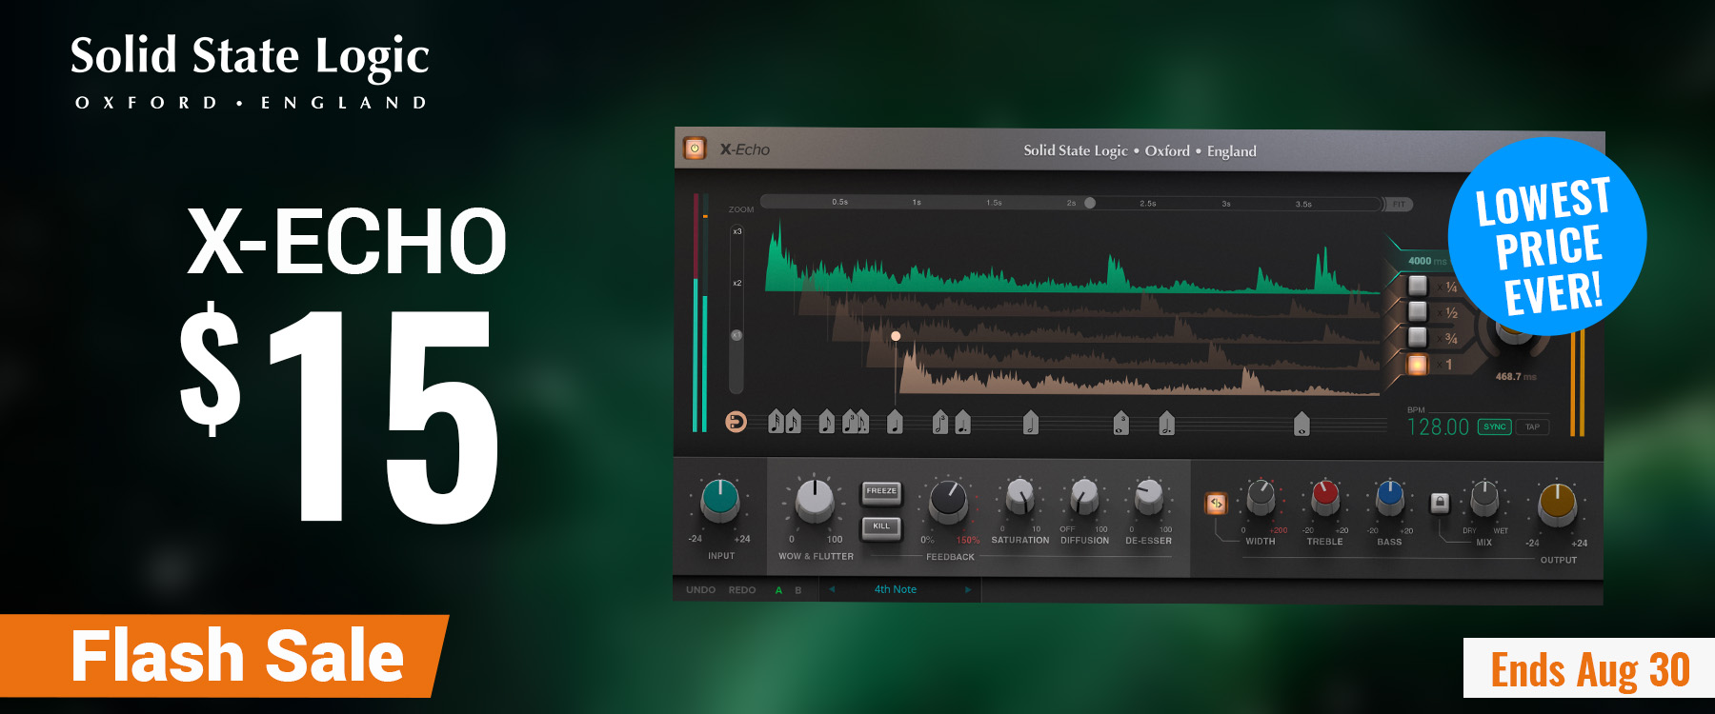Click the blue Lowest Price Ever badge
1715x714 pixels.
click(1547, 236)
